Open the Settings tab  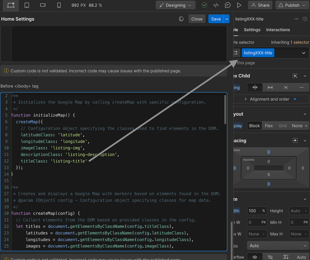coord(252,30)
